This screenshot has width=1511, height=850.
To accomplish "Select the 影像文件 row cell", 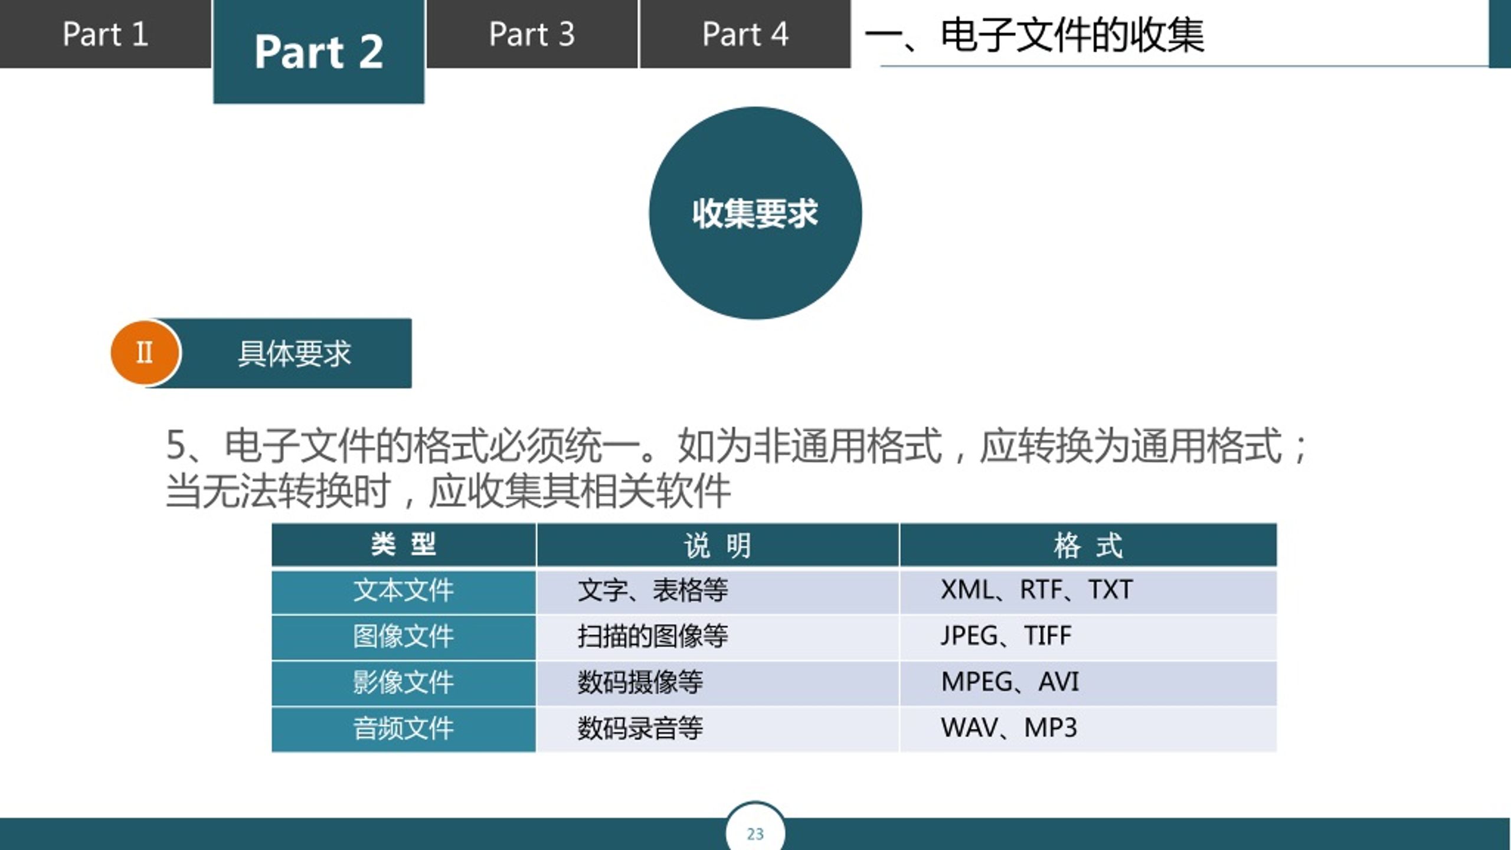I will tap(404, 683).
